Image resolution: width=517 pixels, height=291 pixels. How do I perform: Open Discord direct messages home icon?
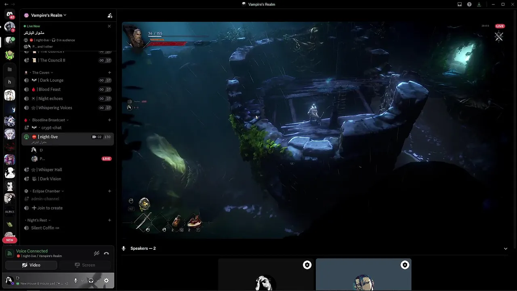click(10, 15)
